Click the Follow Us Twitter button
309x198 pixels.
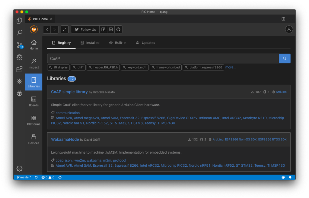85,30
